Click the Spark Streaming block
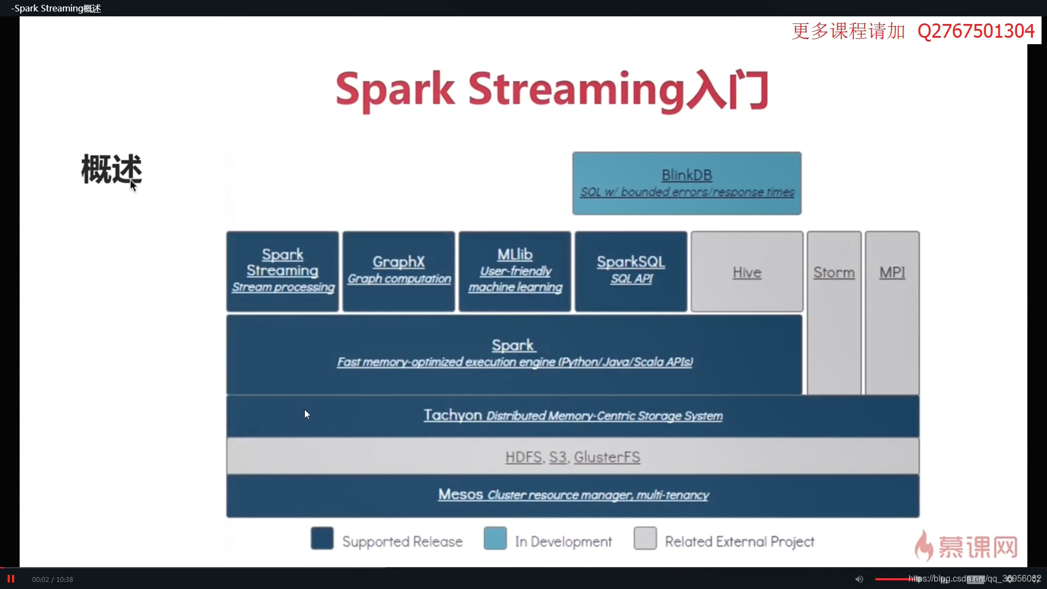The height and width of the screenshot is (589, 1047). pos(282,271)
